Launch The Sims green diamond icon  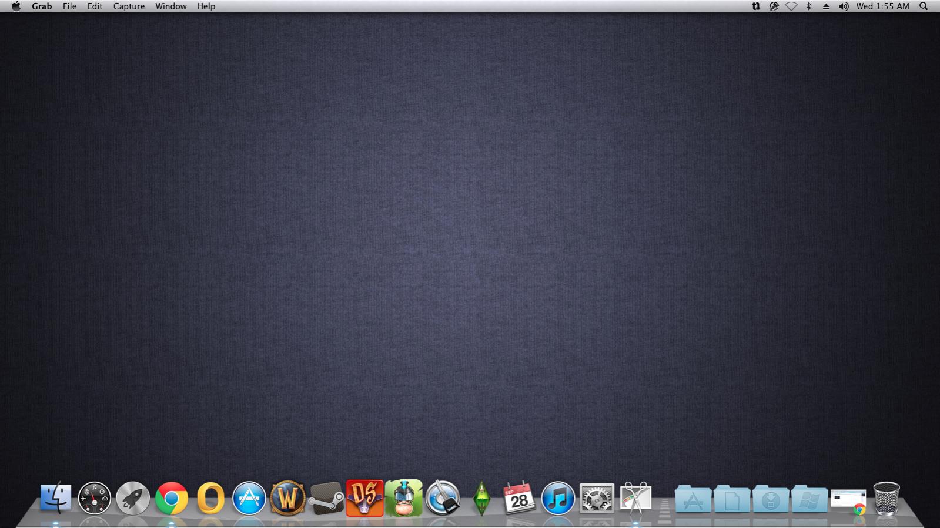tap(481, 498)
